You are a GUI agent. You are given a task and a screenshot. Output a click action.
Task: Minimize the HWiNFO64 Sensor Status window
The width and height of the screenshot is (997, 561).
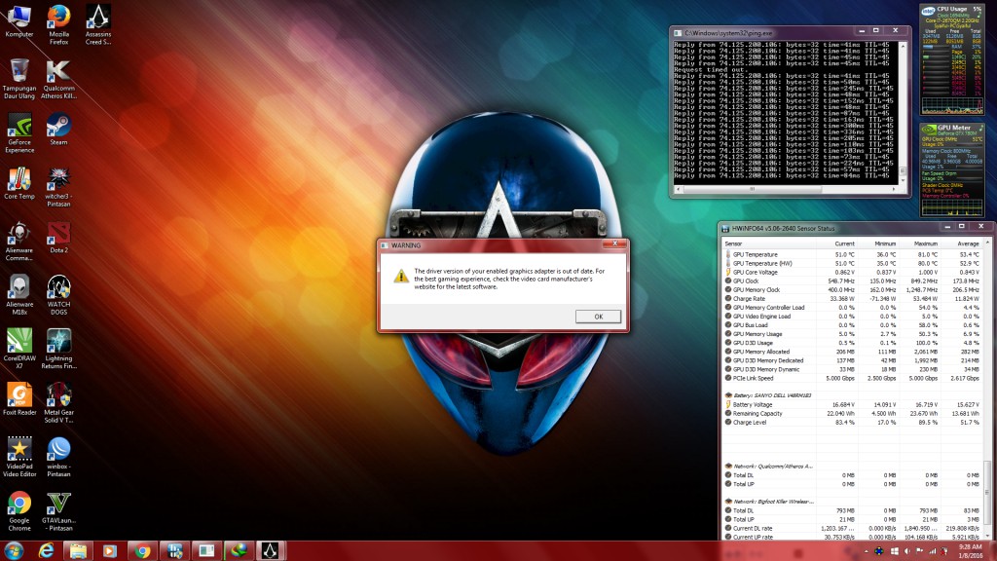[947, 227]
